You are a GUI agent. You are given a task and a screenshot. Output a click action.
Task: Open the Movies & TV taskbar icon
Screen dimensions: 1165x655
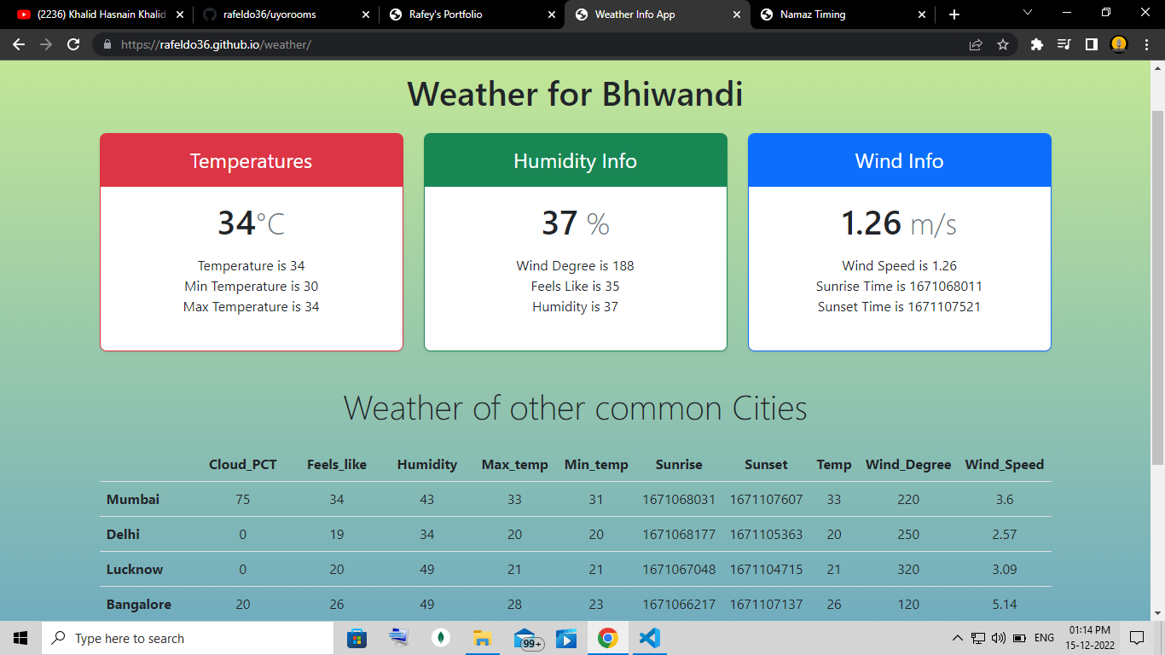pos(566,638)
